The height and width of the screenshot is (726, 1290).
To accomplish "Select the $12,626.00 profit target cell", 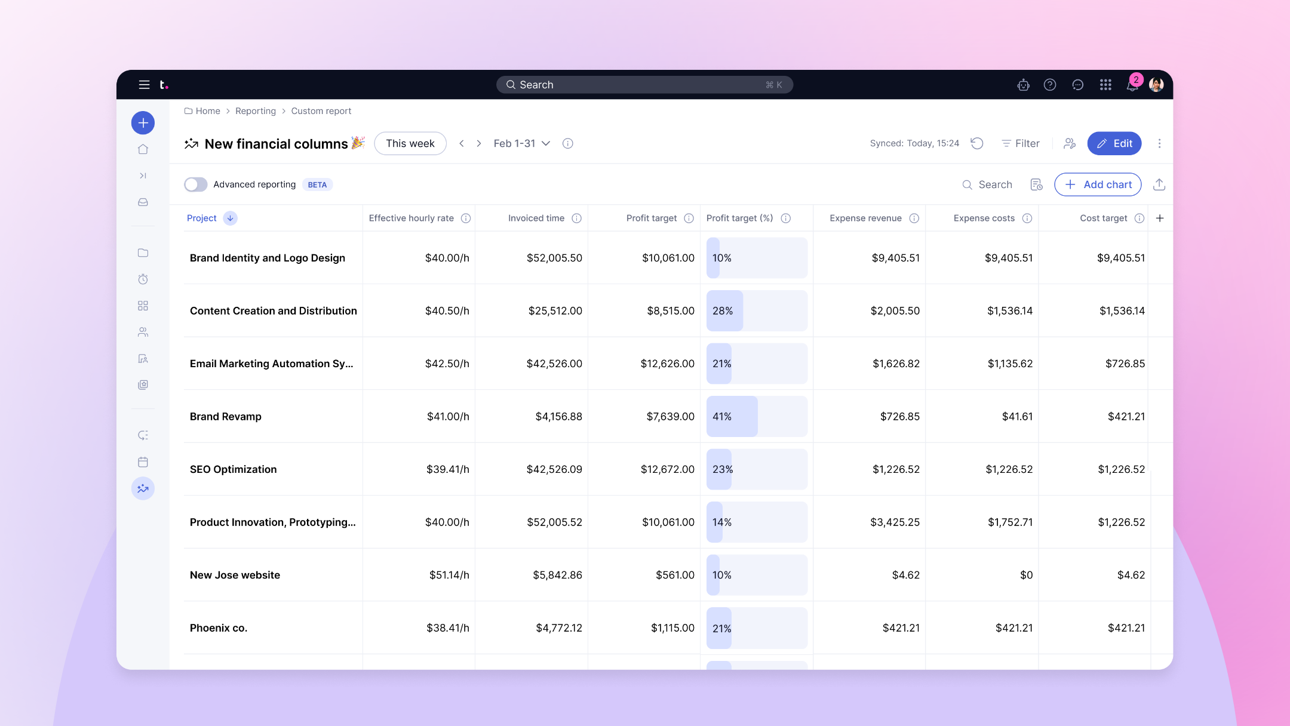I will tap(667, 364).
